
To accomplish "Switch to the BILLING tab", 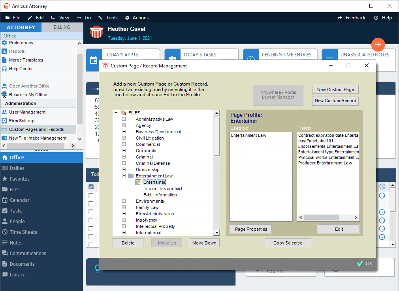I will pos(62,27).
